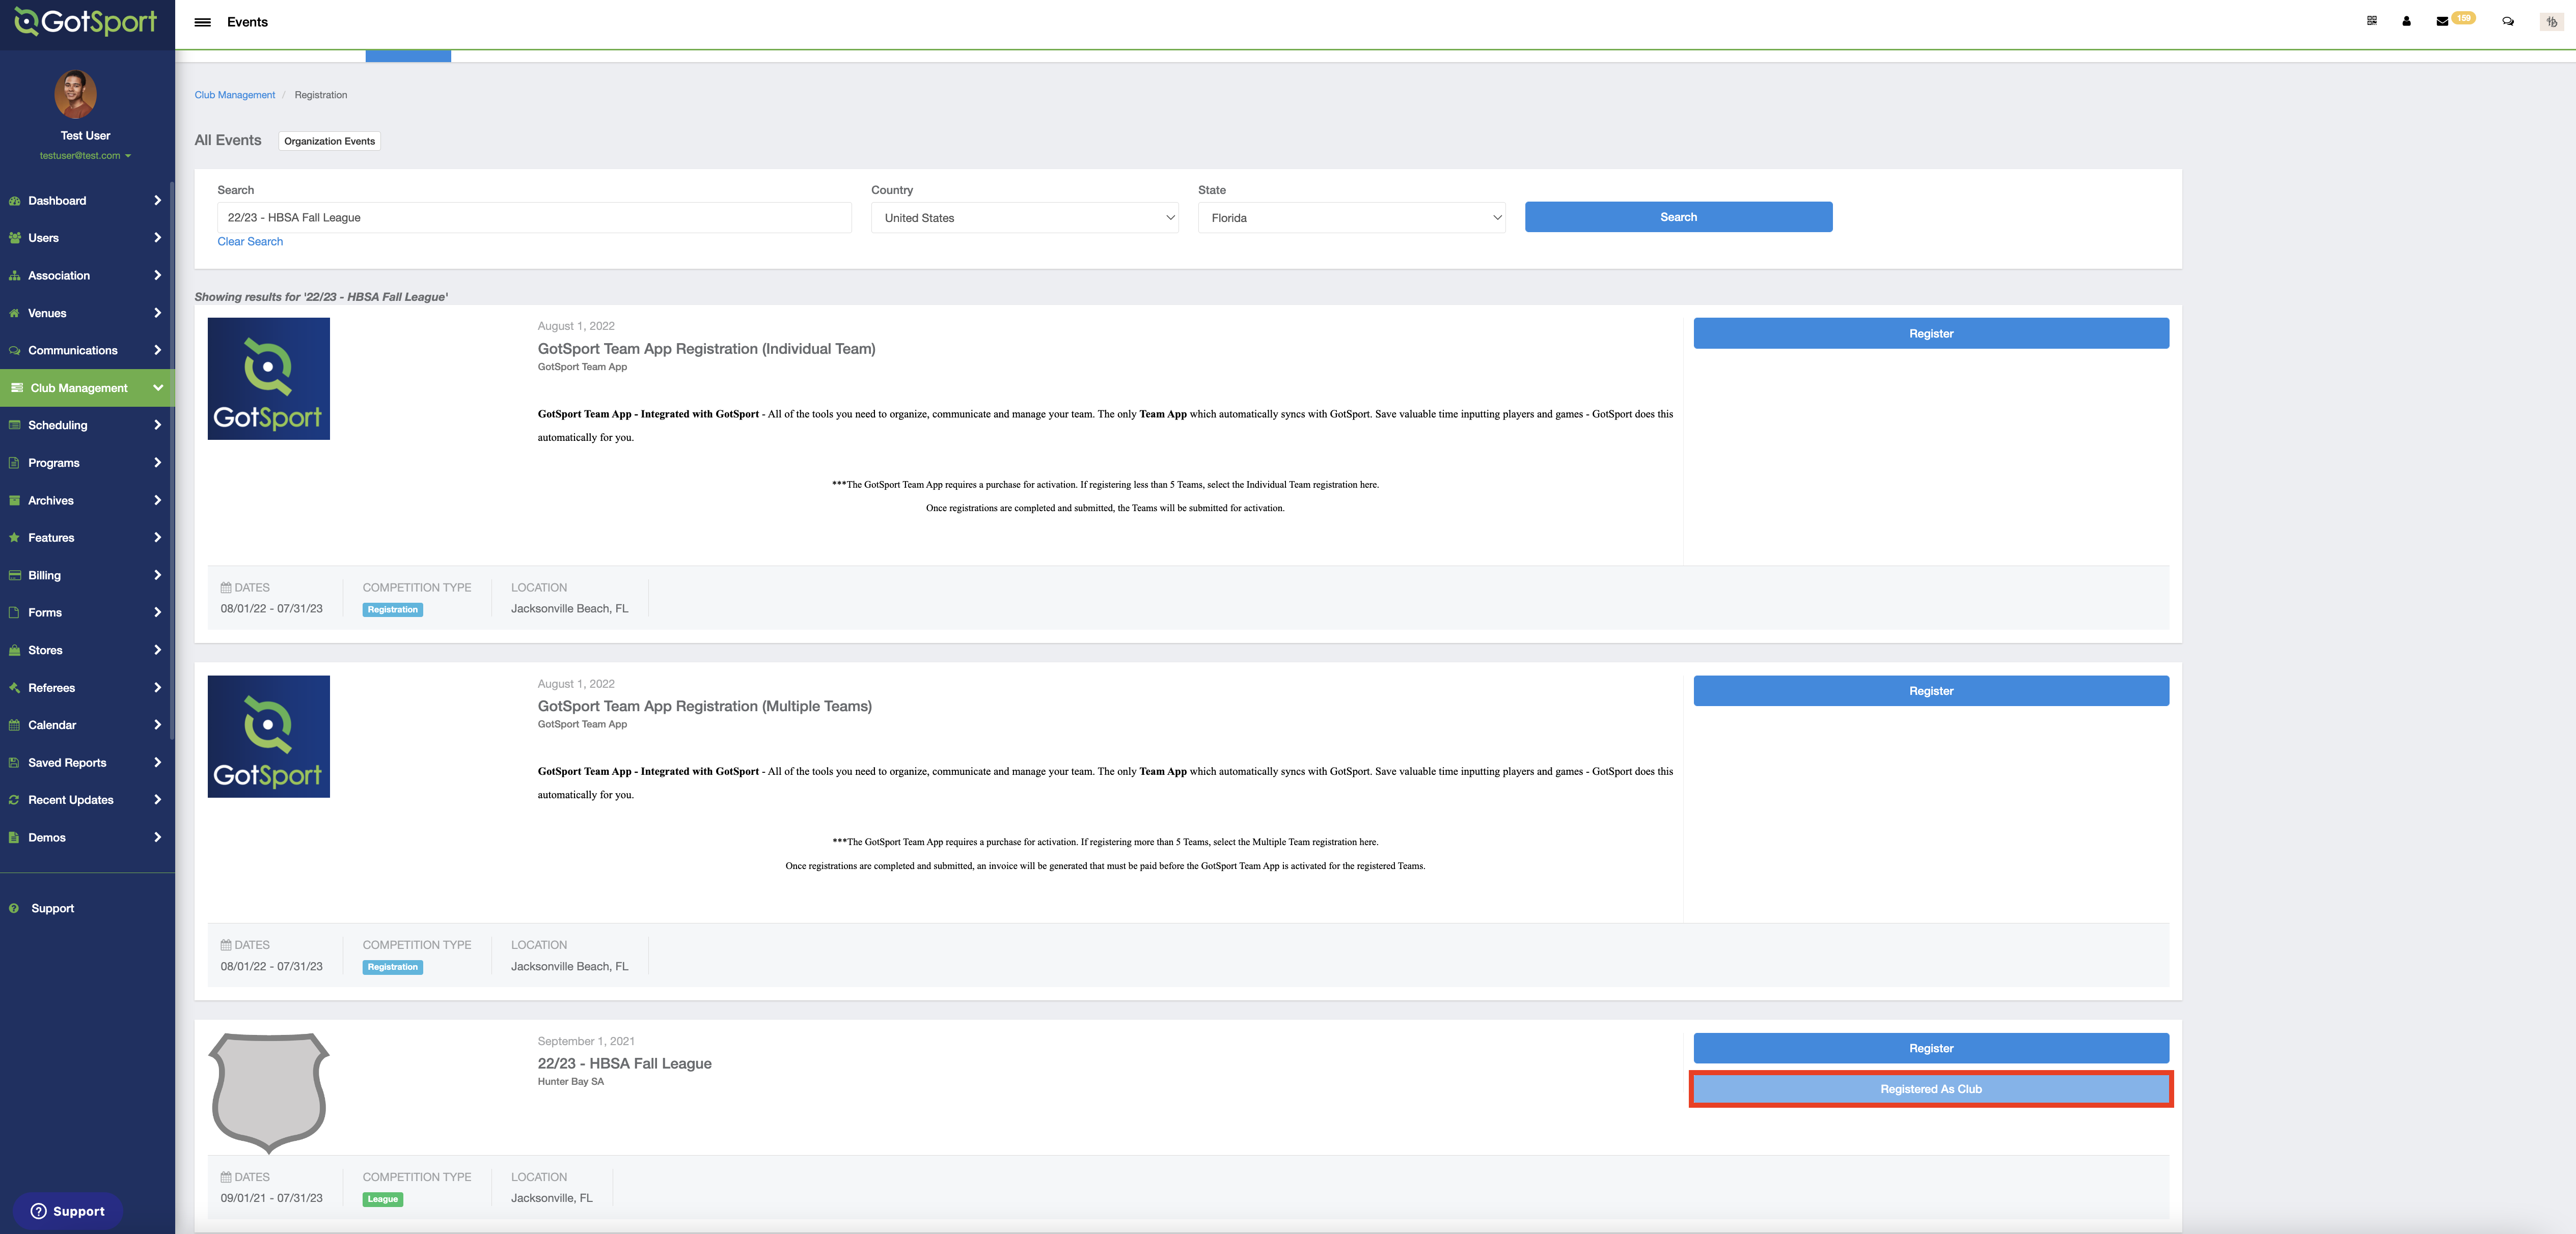Open the QR code icon in header
Image resolution: width=2576 pixels, height=1234 pixels.
2371,21
